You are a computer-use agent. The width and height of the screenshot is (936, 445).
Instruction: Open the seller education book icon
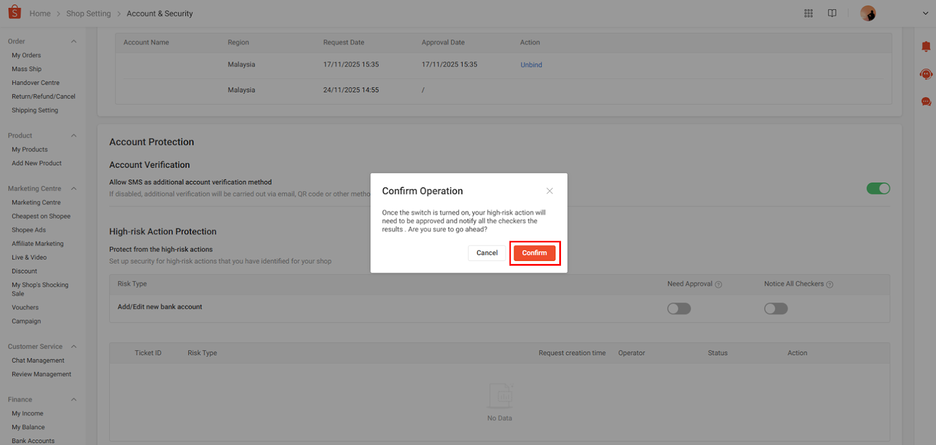click(832, 13)
